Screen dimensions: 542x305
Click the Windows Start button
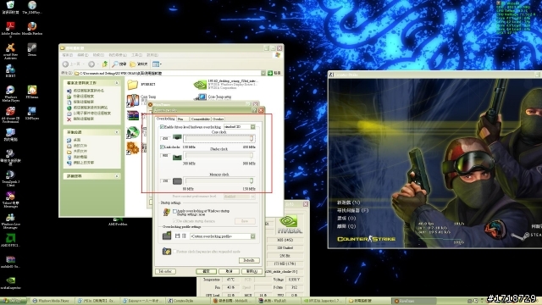(14, 301)
